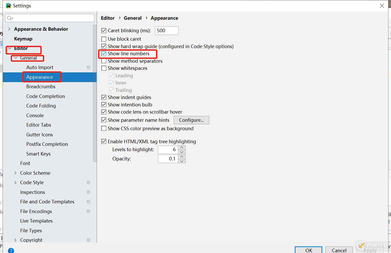Open Live Templates settings
This screenshot has width=391, height=253.
(36, 221)
